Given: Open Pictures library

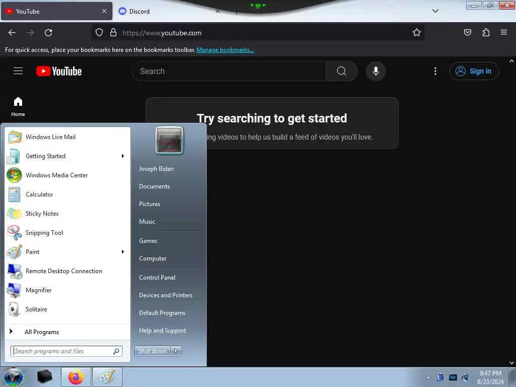Looking at the screenshot, I should [x=149, y=204].
